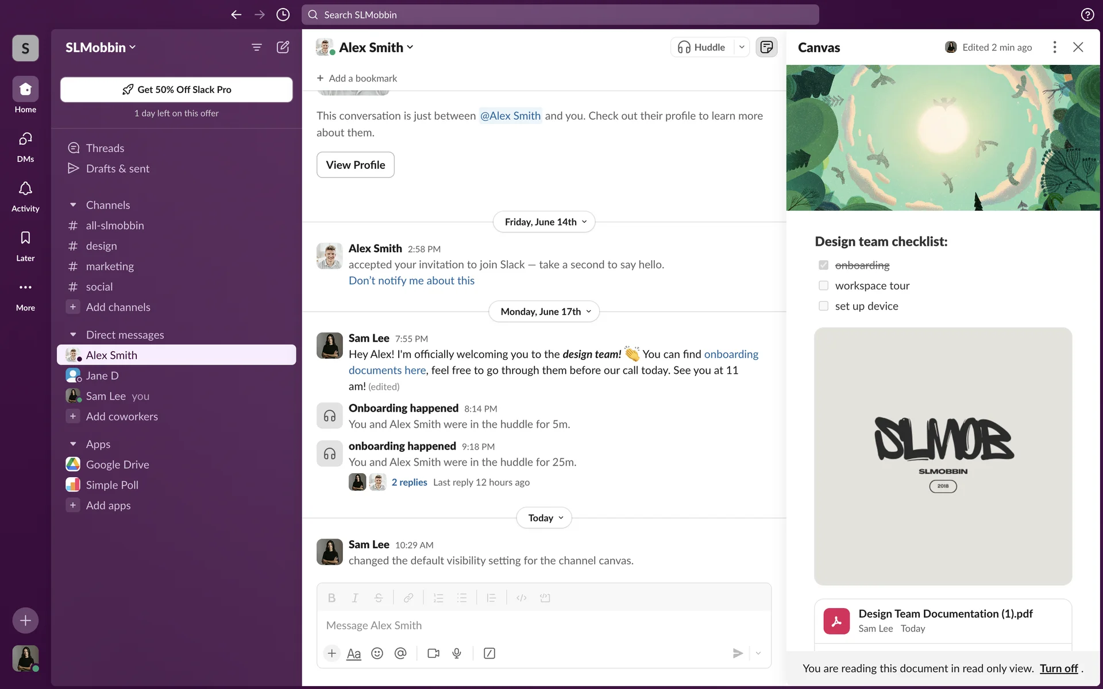Check the set up device checkbox
The width and height of the screenshot is (1103, 689).
click(x=823, y=306)
